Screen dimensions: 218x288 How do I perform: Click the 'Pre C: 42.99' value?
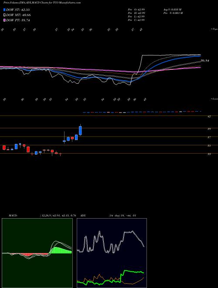(136, 20)
